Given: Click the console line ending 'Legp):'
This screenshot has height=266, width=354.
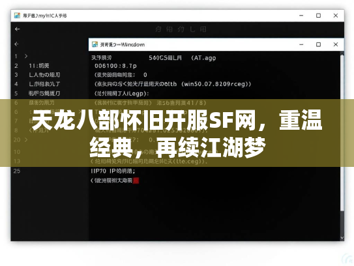Looking at the screenshot, I should click(121, 93).
